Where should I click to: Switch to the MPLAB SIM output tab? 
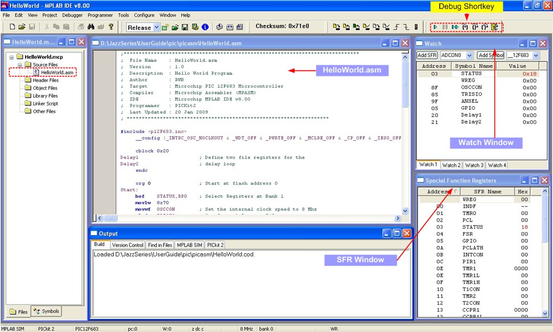click(x=189, y=245)
